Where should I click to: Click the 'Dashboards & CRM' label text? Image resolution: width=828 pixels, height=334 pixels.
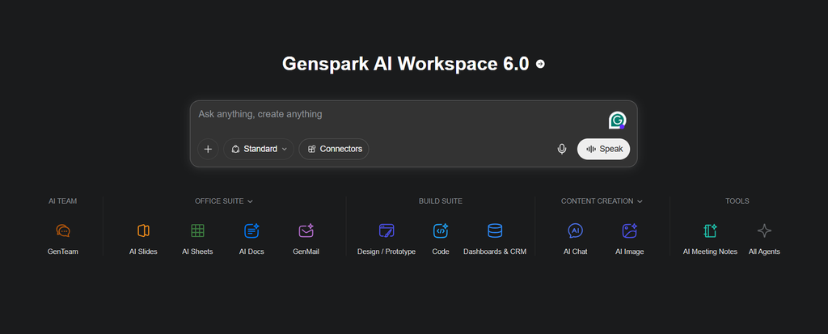coord(495,252)
